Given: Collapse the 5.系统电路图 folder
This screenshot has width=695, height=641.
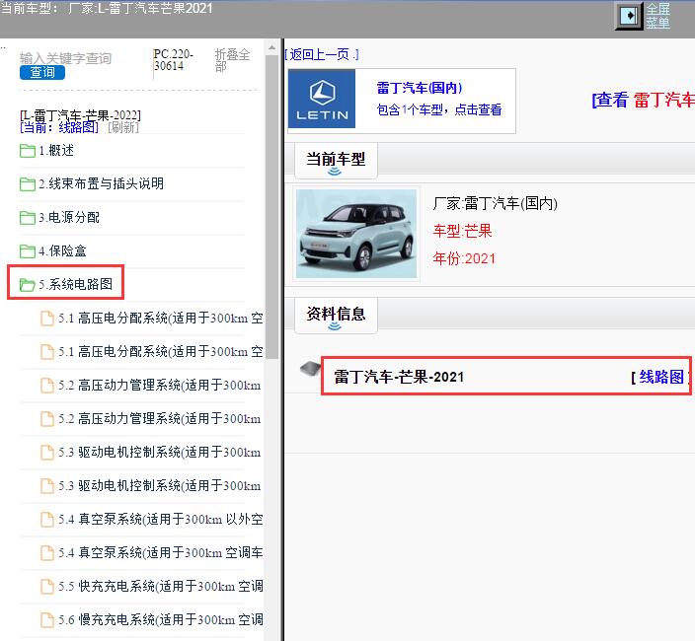Looking at the screenshot, I should (x=75, y=284).
